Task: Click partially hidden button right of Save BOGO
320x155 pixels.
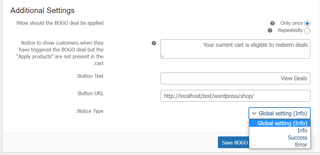Action: [313, 142]
